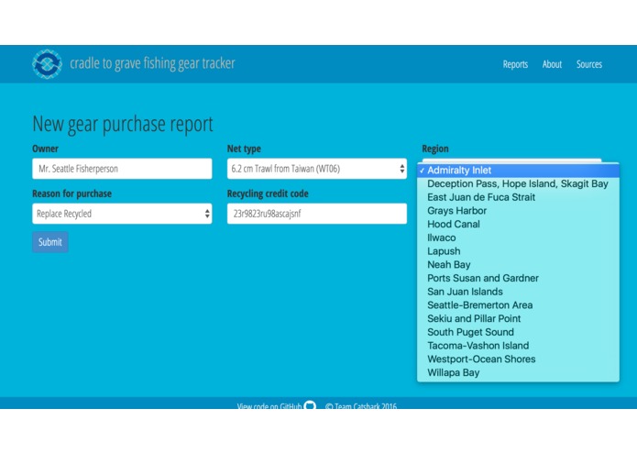This screenshot has height=453, width=637.
Task: Click the 'Recycling credit code' label
Action: pos(268,193)
